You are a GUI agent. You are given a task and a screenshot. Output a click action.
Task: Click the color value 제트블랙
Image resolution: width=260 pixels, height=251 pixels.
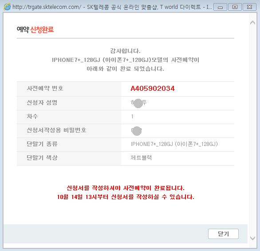[141, 158]
